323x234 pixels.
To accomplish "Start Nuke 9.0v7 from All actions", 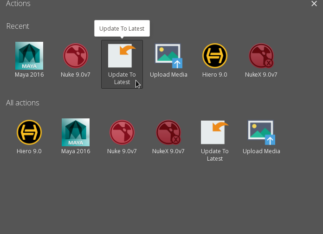I will pos(122,132).
